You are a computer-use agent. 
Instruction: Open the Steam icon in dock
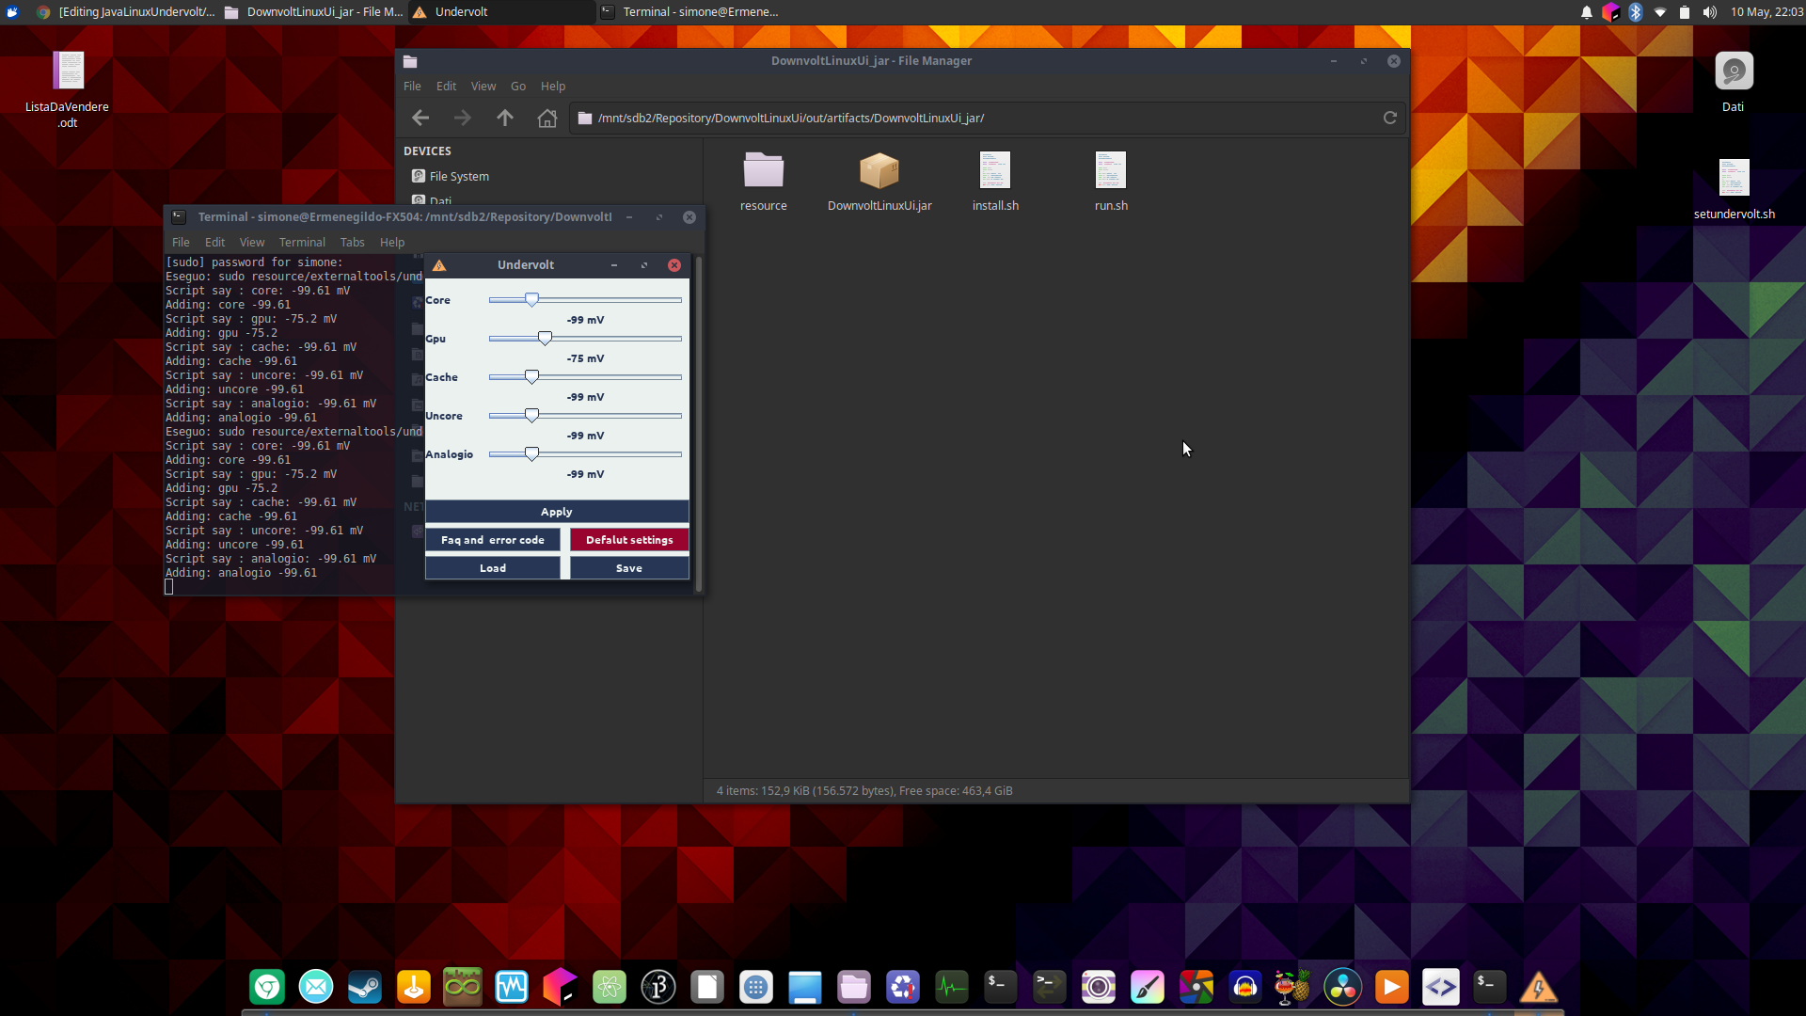[x=365, y=987]
